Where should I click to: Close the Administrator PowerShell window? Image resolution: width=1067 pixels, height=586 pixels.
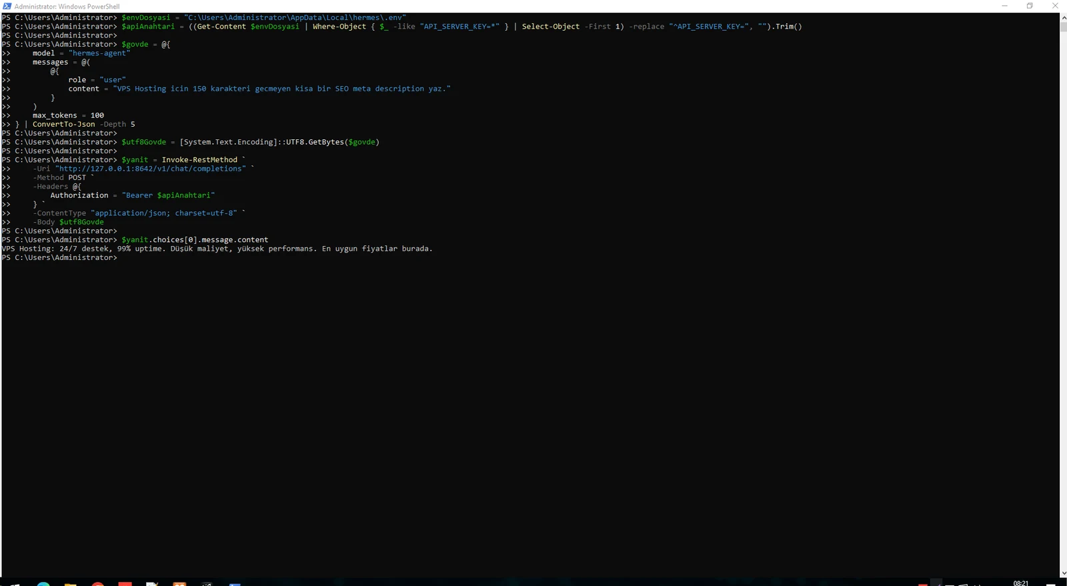[x=1055, y=6]
